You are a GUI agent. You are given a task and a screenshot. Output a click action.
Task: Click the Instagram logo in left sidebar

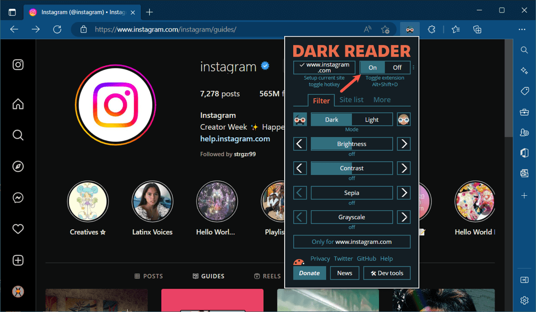pos(18,64)
